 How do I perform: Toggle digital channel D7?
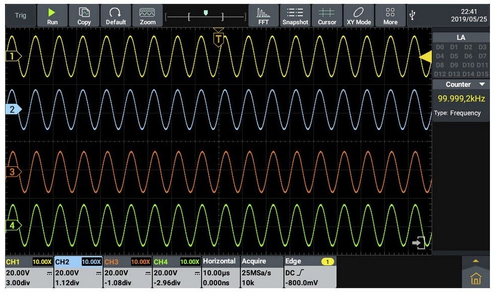pyautogui.click(x=482, y=56)
